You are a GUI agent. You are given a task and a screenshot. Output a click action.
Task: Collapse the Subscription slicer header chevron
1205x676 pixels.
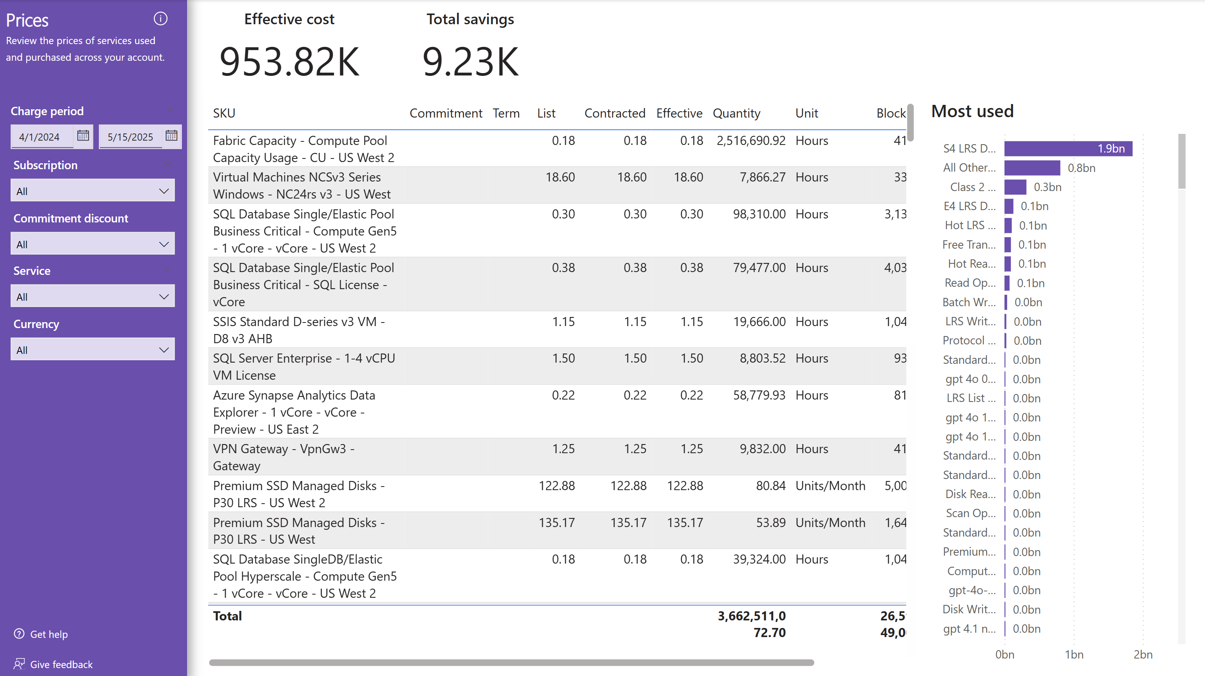[168, 164]
